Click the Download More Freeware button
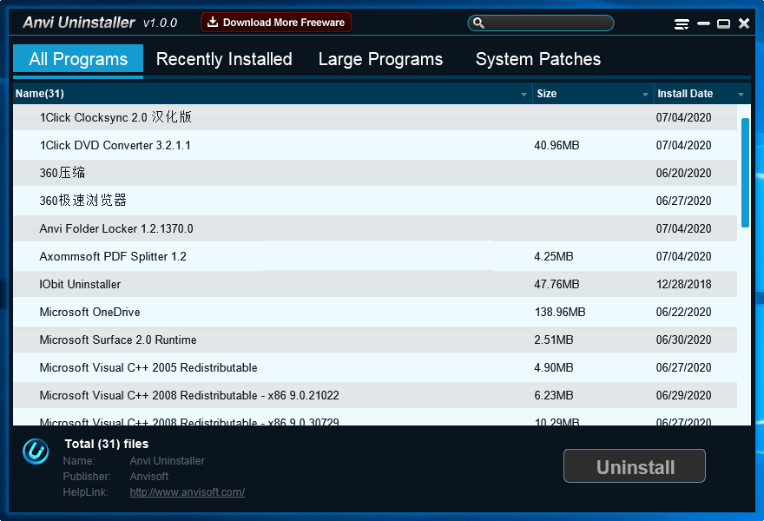Viewport: 764px width, 521px height. coord(276,22)
